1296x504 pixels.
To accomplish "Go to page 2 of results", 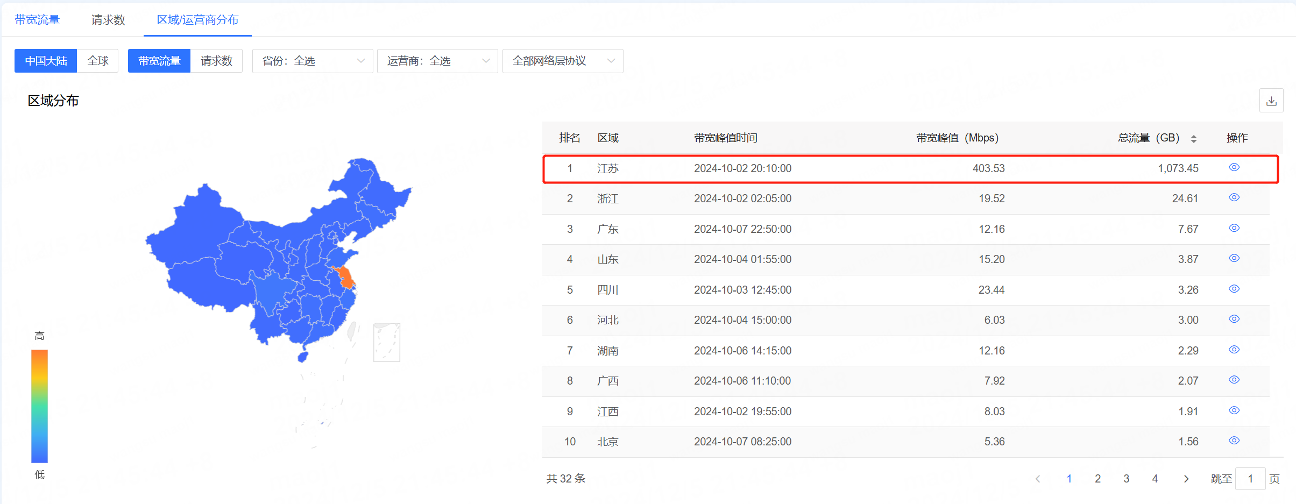I will point(1097,479).
